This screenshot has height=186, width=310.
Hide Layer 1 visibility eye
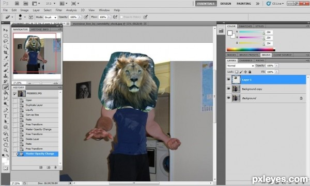pyautogui.click(x=229, y=79)
